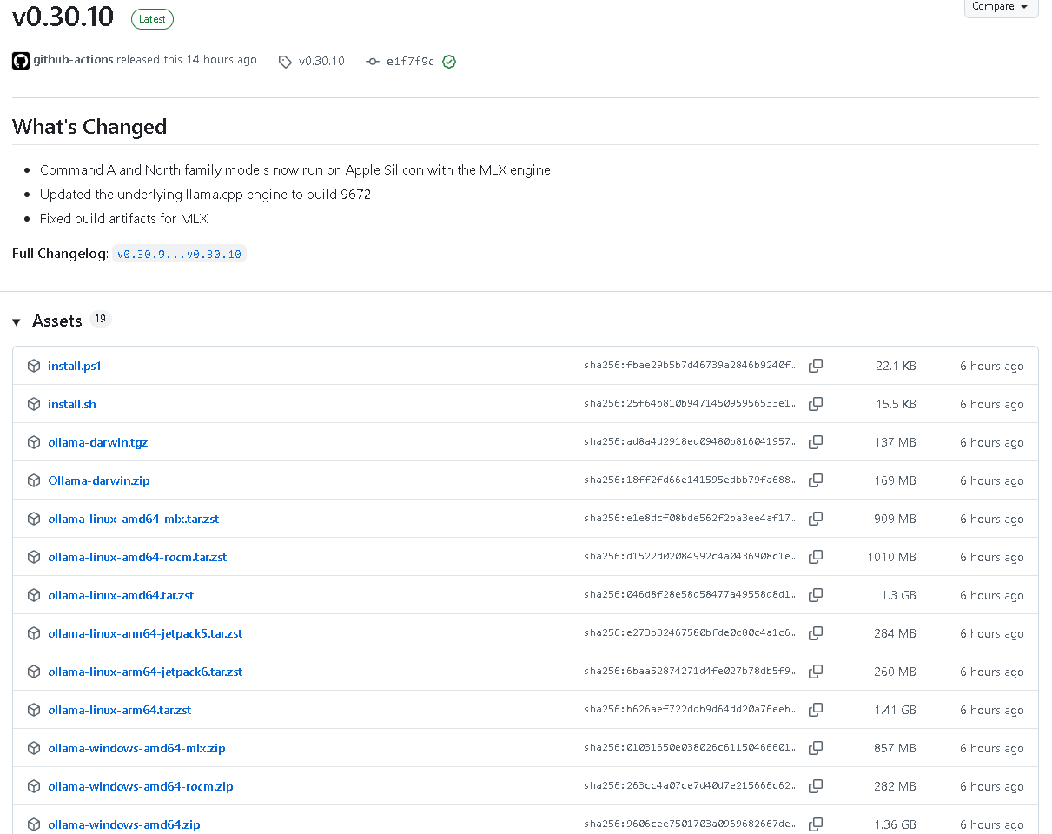1052x834 pixels.
Task: Click the llama.cpp build 9672 bullet
Action: [205, 195]
